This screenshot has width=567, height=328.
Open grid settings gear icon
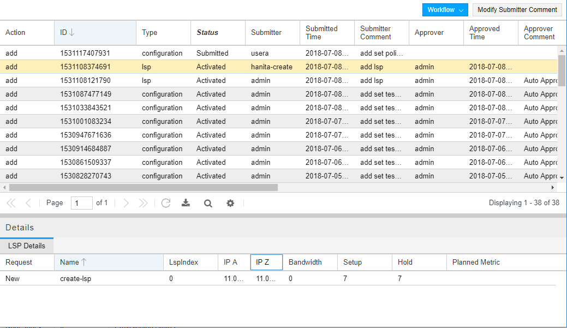click(x=230, y=203)
